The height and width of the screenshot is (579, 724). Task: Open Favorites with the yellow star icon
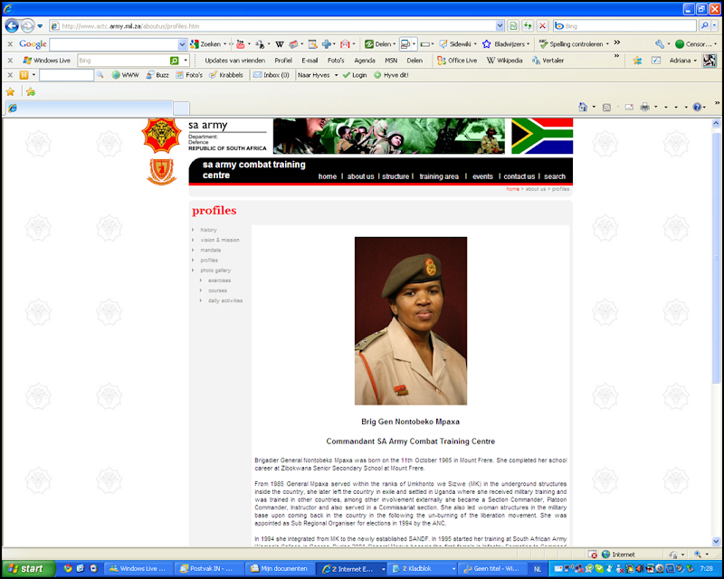(x=10, y=92)
